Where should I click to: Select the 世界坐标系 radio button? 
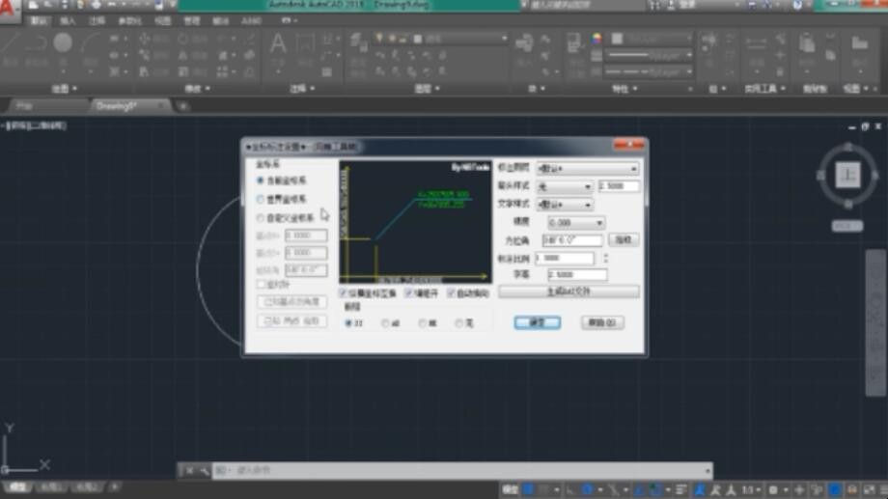point(261,199)
